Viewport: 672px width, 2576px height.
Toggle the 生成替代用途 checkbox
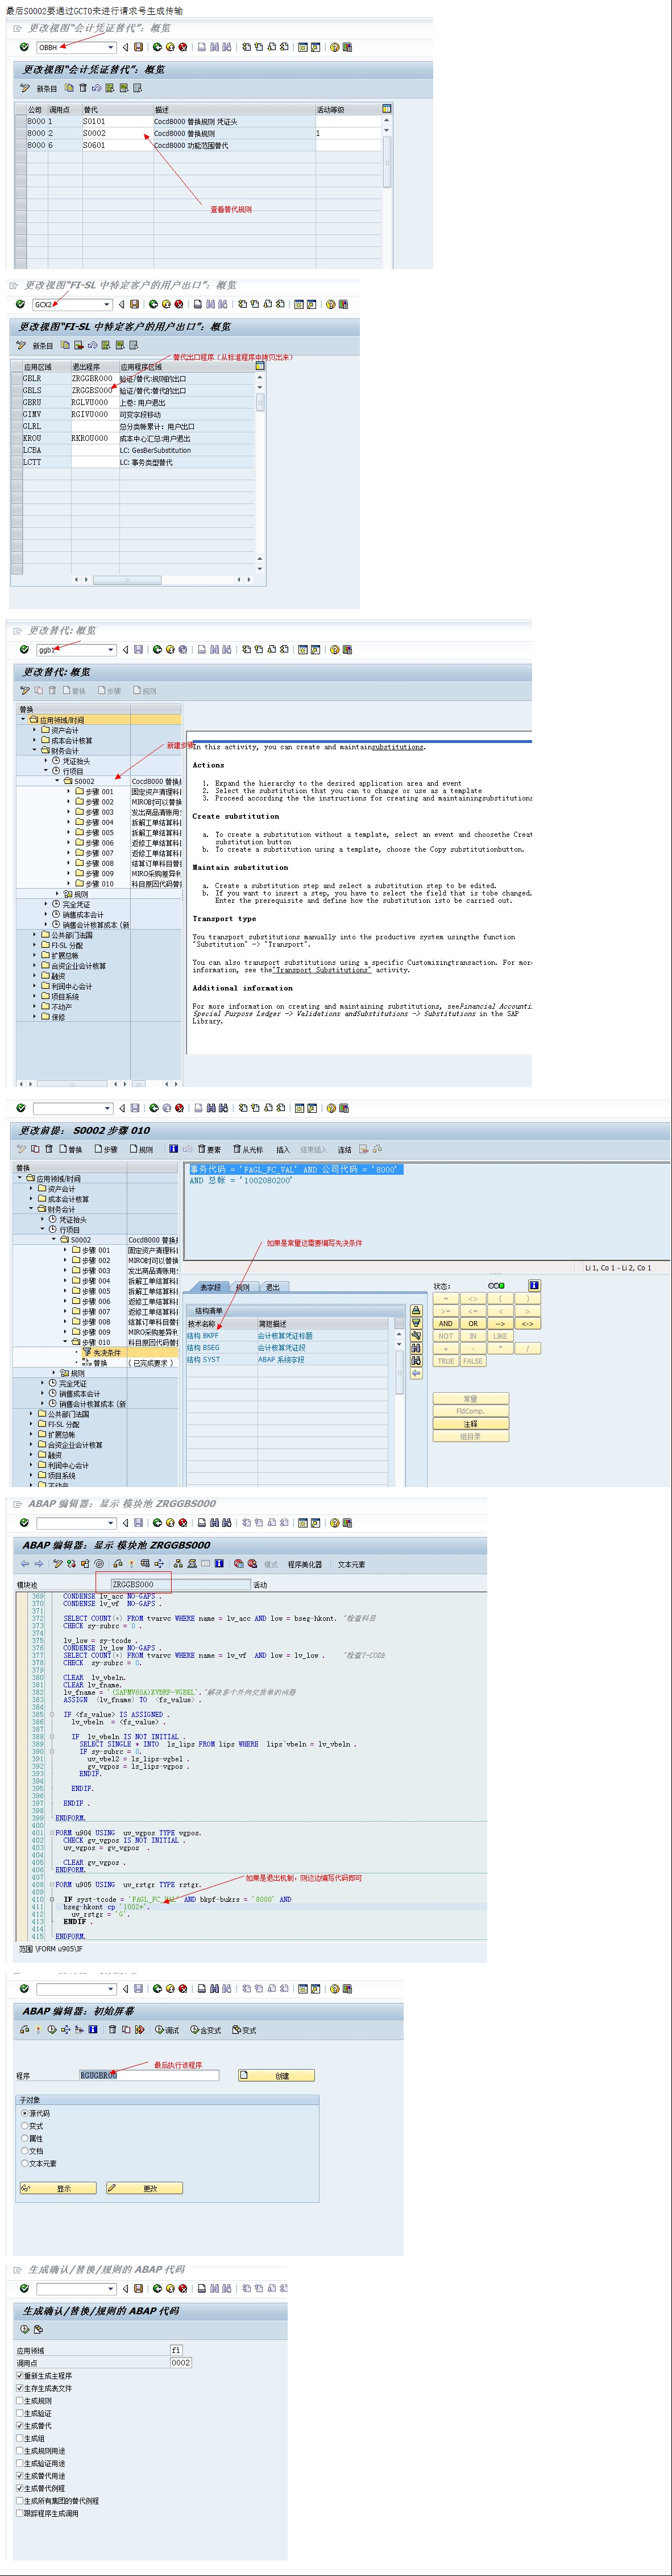20,2475
